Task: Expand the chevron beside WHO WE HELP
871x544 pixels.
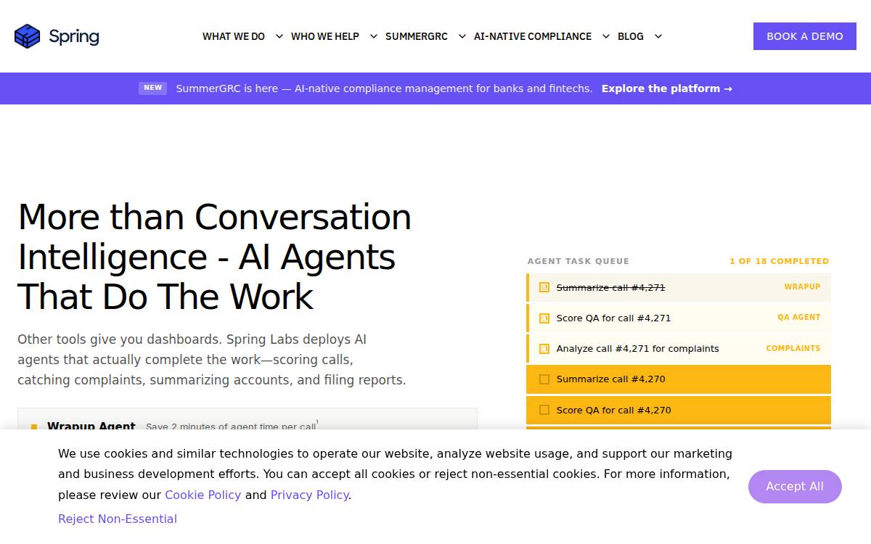Action: pos(374,36)
